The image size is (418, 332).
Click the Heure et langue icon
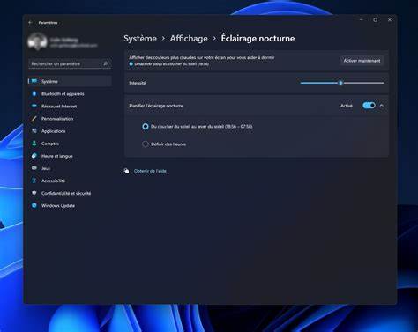pyautogui.click(x=34, y=156)
